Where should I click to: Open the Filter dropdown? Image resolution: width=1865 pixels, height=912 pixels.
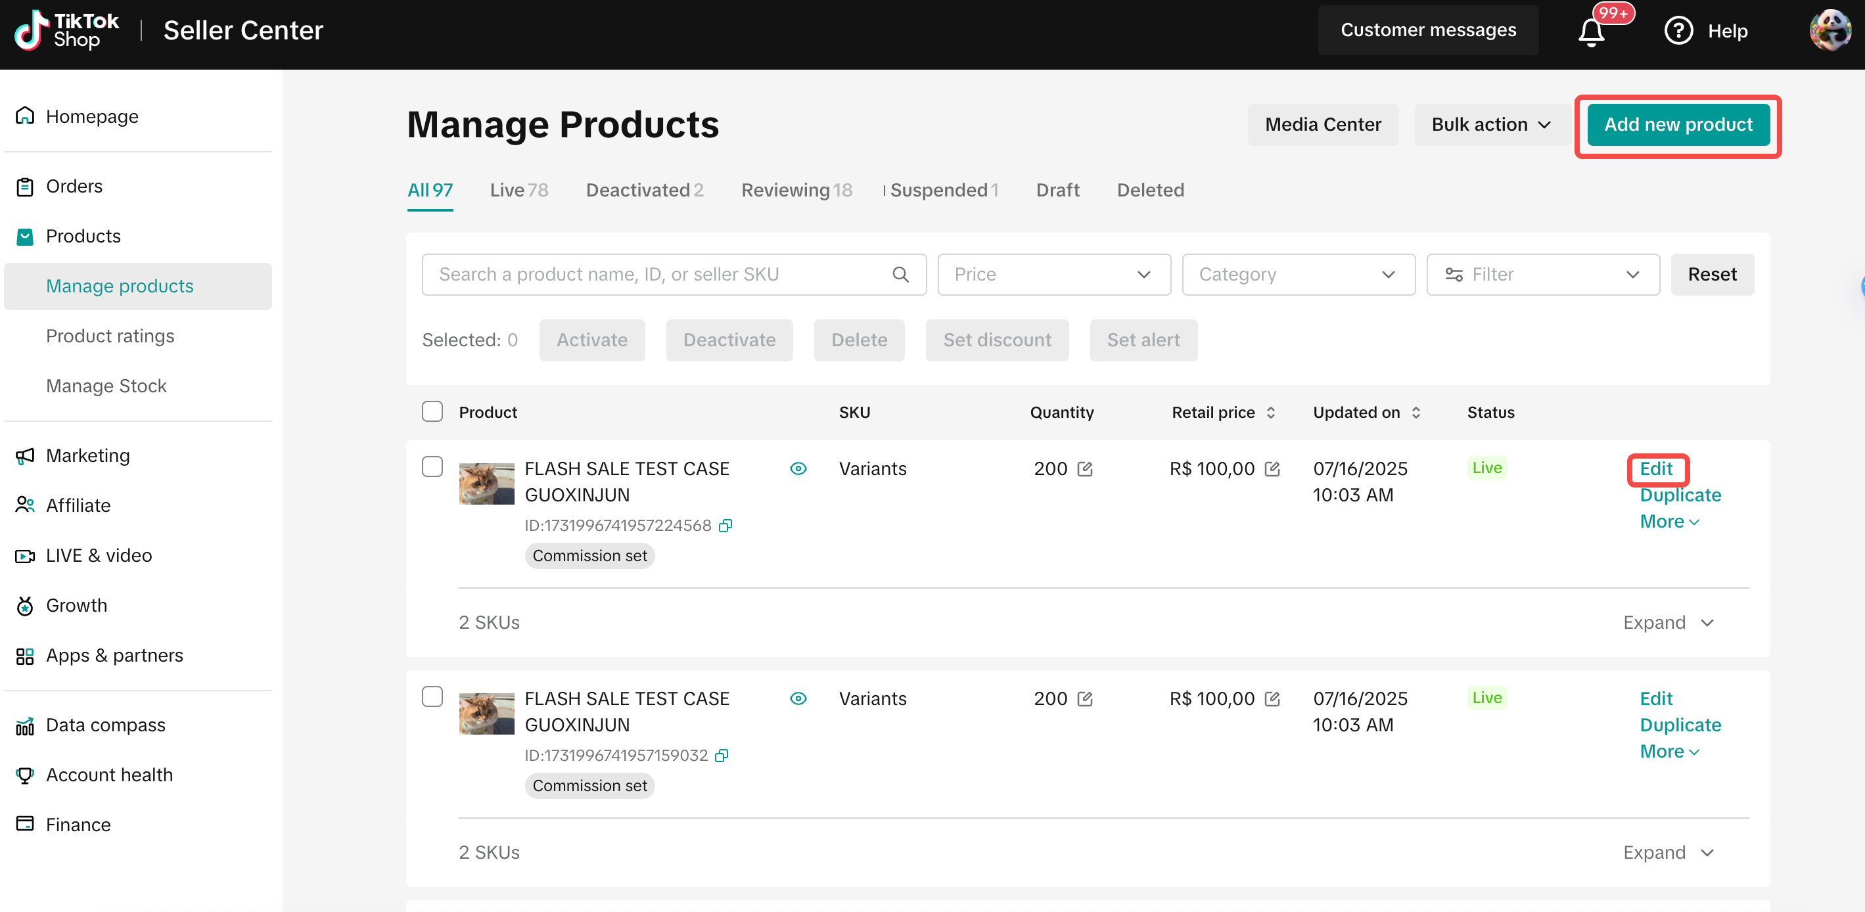tap(1542, 275)
